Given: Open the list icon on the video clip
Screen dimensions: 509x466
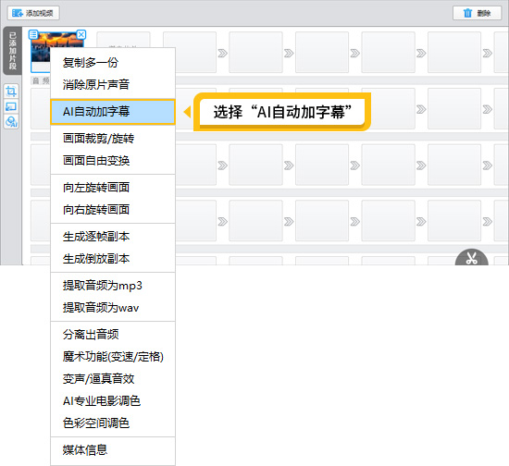Looking at the screenshot, I should point(33,34).
